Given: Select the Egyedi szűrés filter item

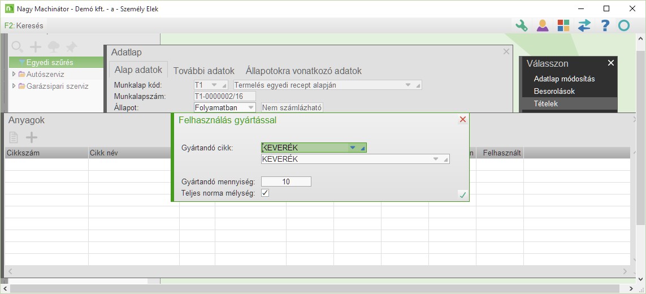Looking at the screenshot, I should (x=56, y=62).
